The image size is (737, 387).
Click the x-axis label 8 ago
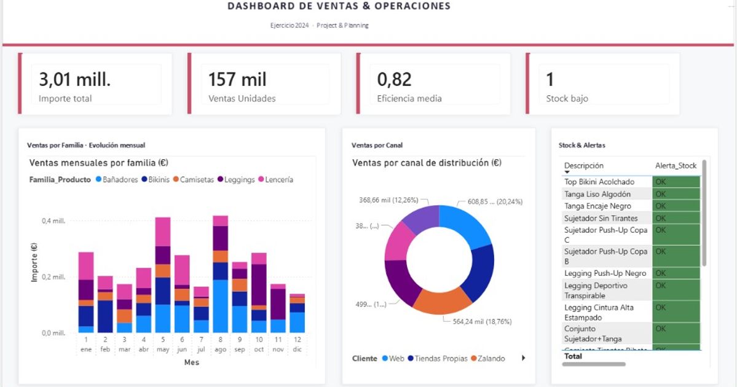click(221, 344)
